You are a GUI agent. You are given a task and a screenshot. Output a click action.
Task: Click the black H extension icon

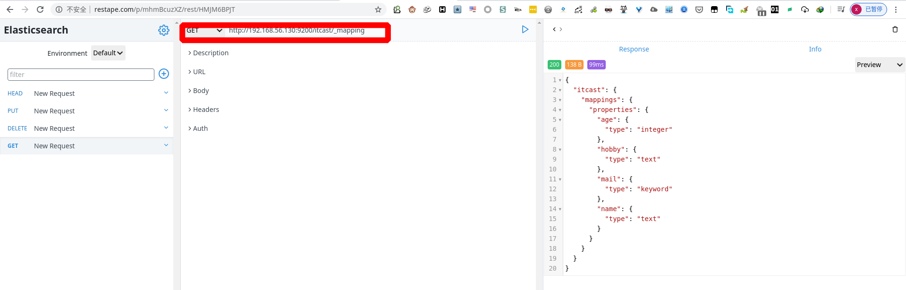click(x=442, y=9)
